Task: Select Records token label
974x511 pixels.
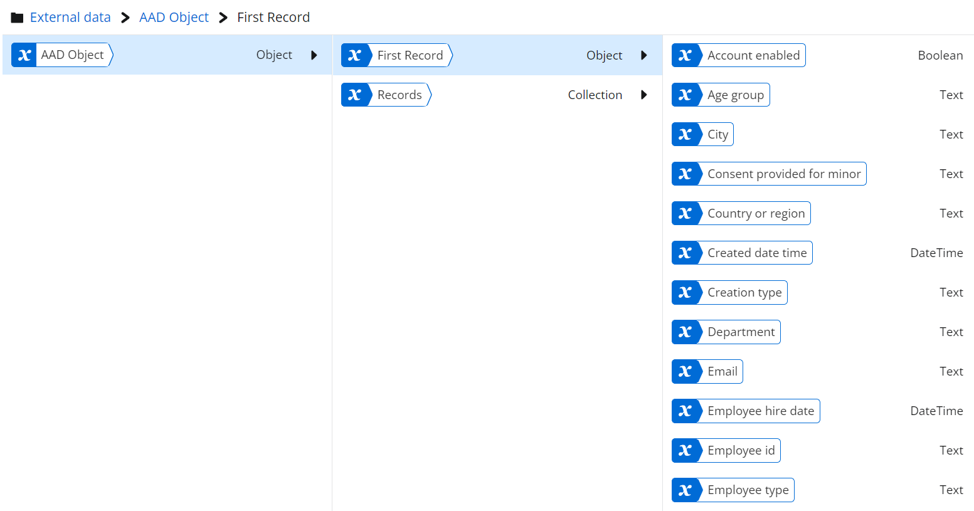Action: point(400,95)
